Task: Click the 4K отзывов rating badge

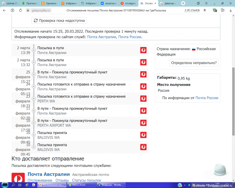Action: (192, 10)
